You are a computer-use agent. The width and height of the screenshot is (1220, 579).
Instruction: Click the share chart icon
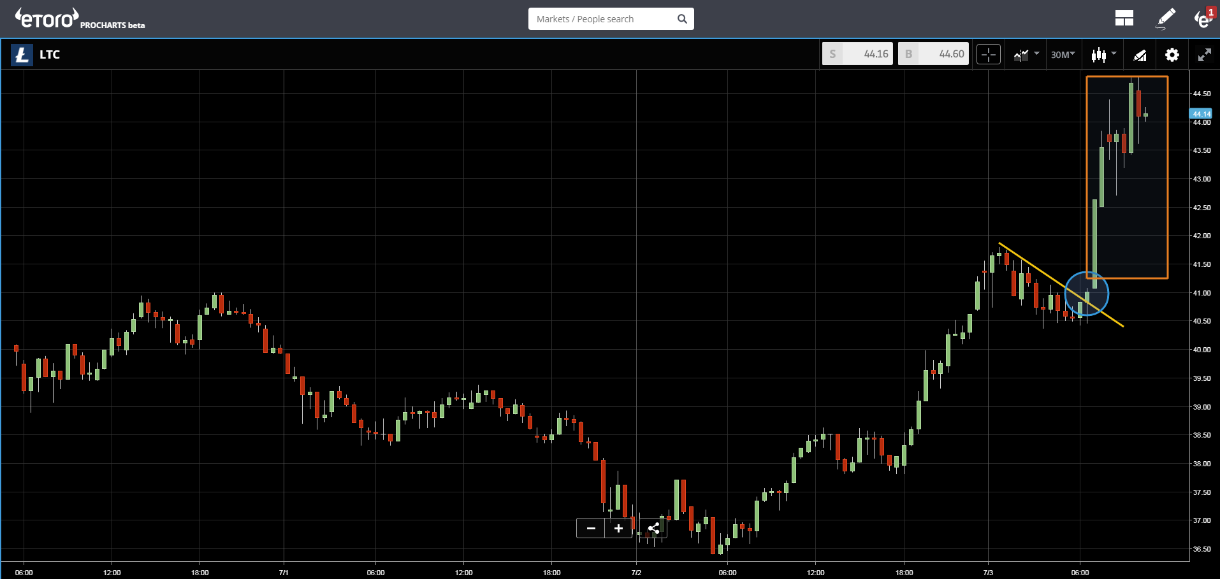click(x=653, y=528)
